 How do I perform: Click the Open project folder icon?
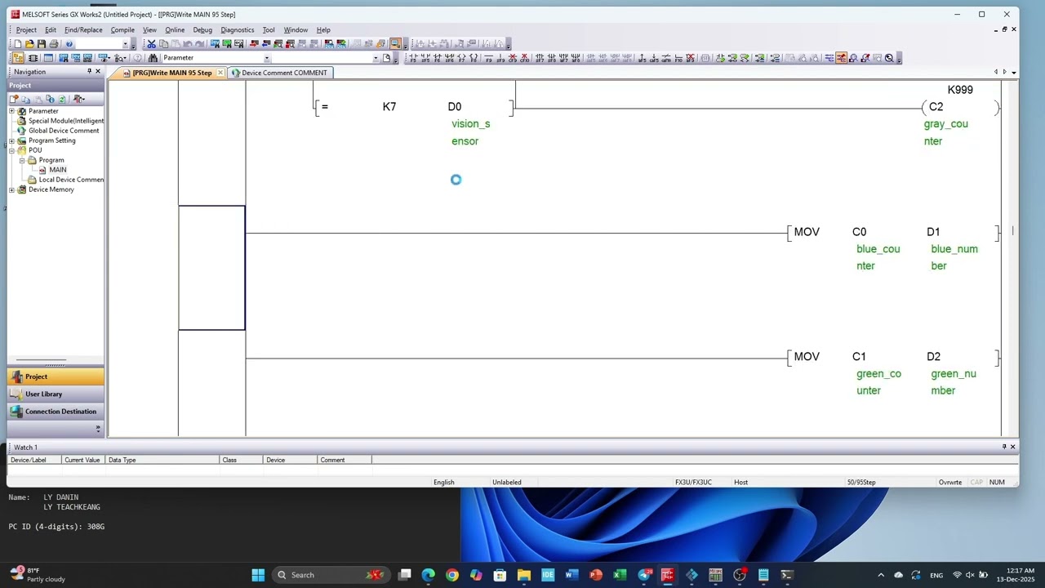click(x=29, y=44)
